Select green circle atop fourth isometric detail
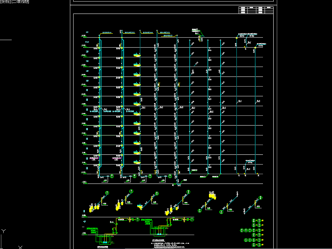 (188, 192)
